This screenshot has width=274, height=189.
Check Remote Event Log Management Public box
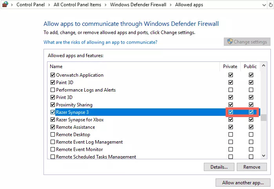(251, 142)
